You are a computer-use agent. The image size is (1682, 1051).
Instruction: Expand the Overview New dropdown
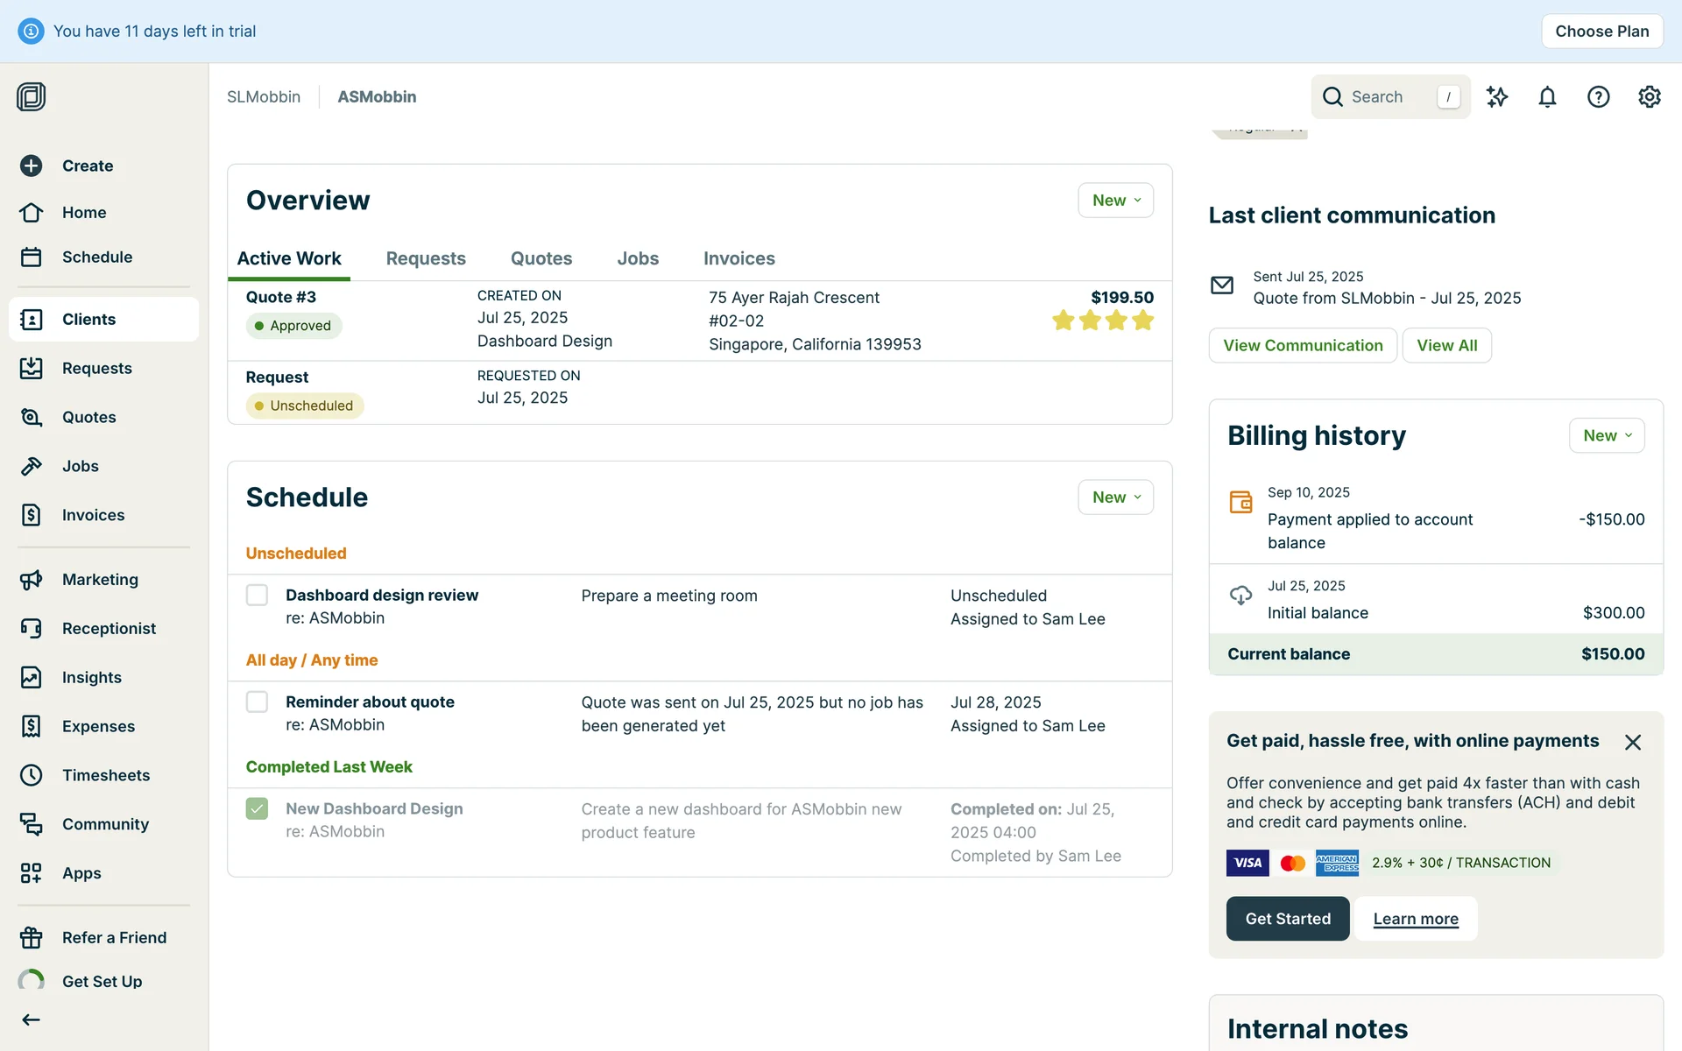[1115, 201]
